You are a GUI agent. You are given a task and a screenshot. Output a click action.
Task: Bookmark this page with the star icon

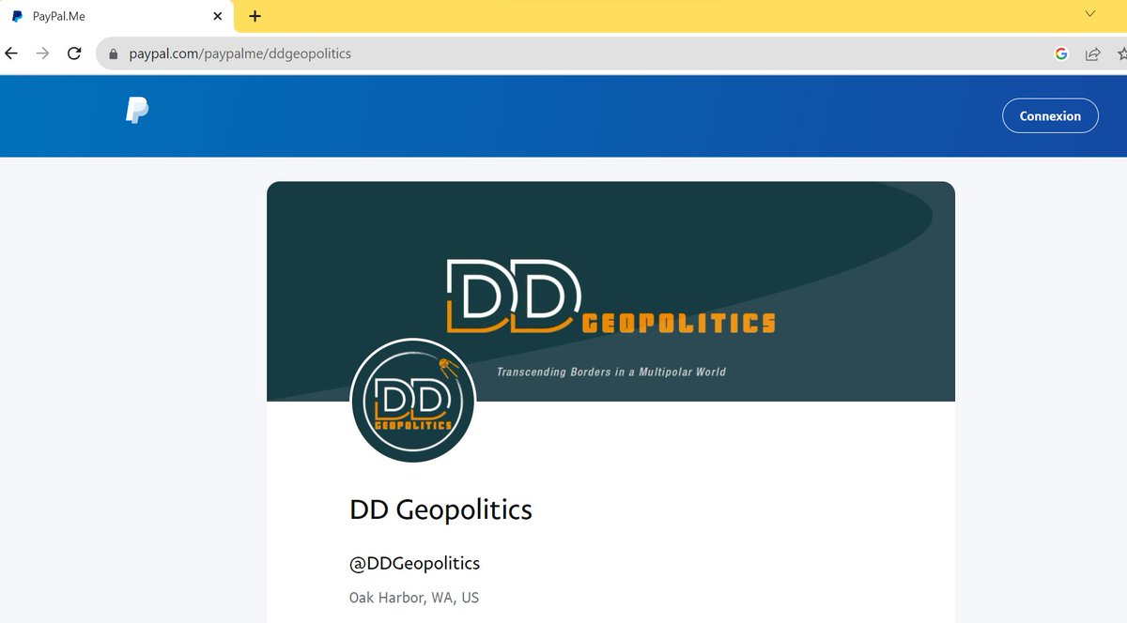(1121, 53)
